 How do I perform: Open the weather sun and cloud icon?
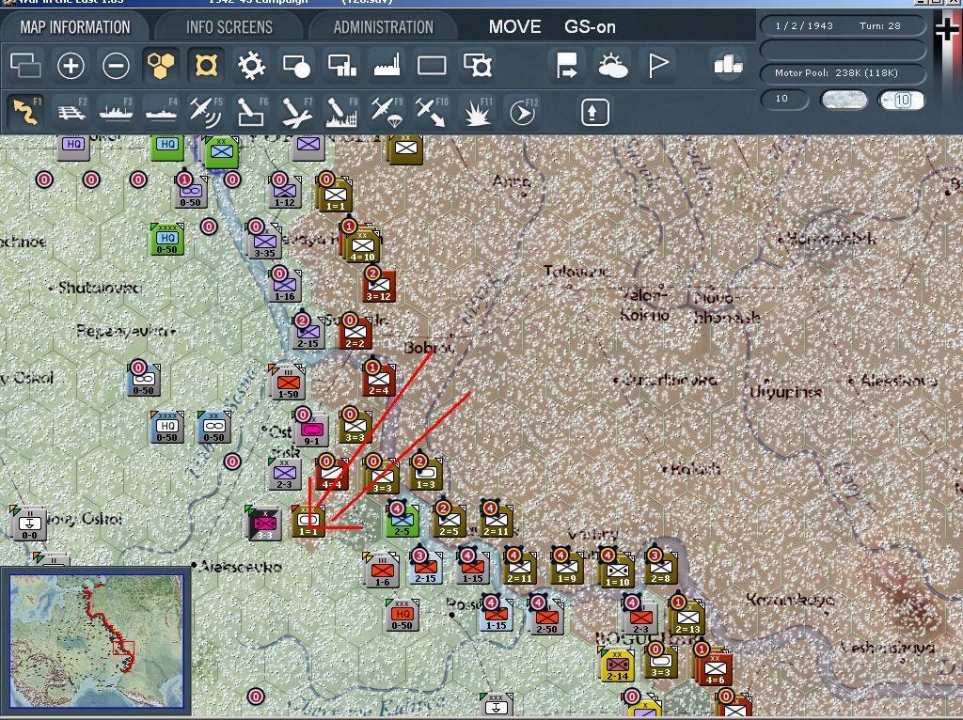612,65
